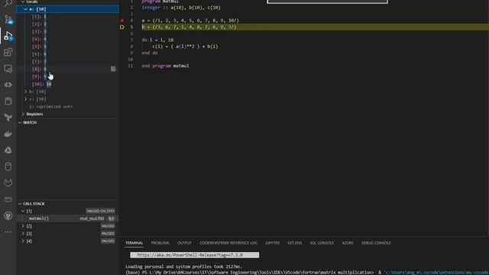
Task: Click the 'do i = 1, 10' loop line
Action: click(x=157, y=40)
